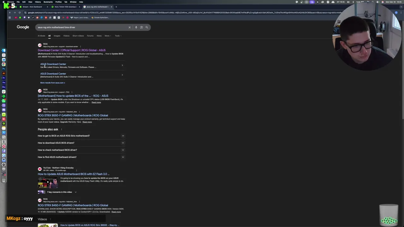
Task: Open Media Encoder from the dock
Action: (4, 87)
